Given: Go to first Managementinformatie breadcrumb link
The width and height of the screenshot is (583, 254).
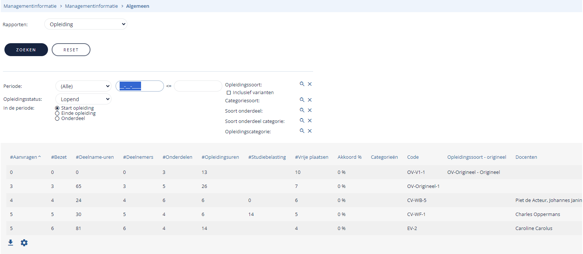Looking at the screenshot, I should click(30, 6).
